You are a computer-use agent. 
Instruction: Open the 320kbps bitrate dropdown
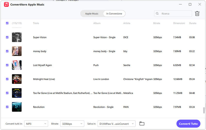(x=72, y=124)
